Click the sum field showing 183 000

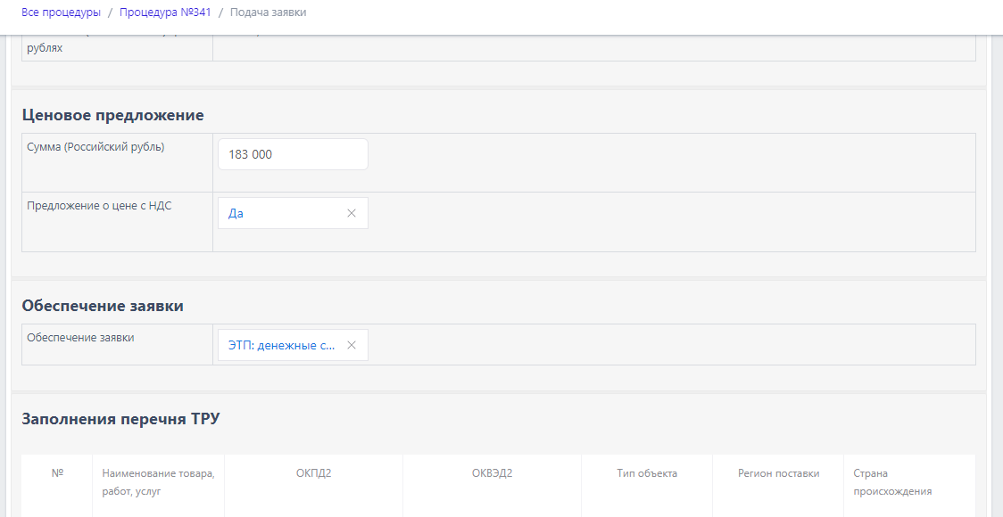pos(293,154)
